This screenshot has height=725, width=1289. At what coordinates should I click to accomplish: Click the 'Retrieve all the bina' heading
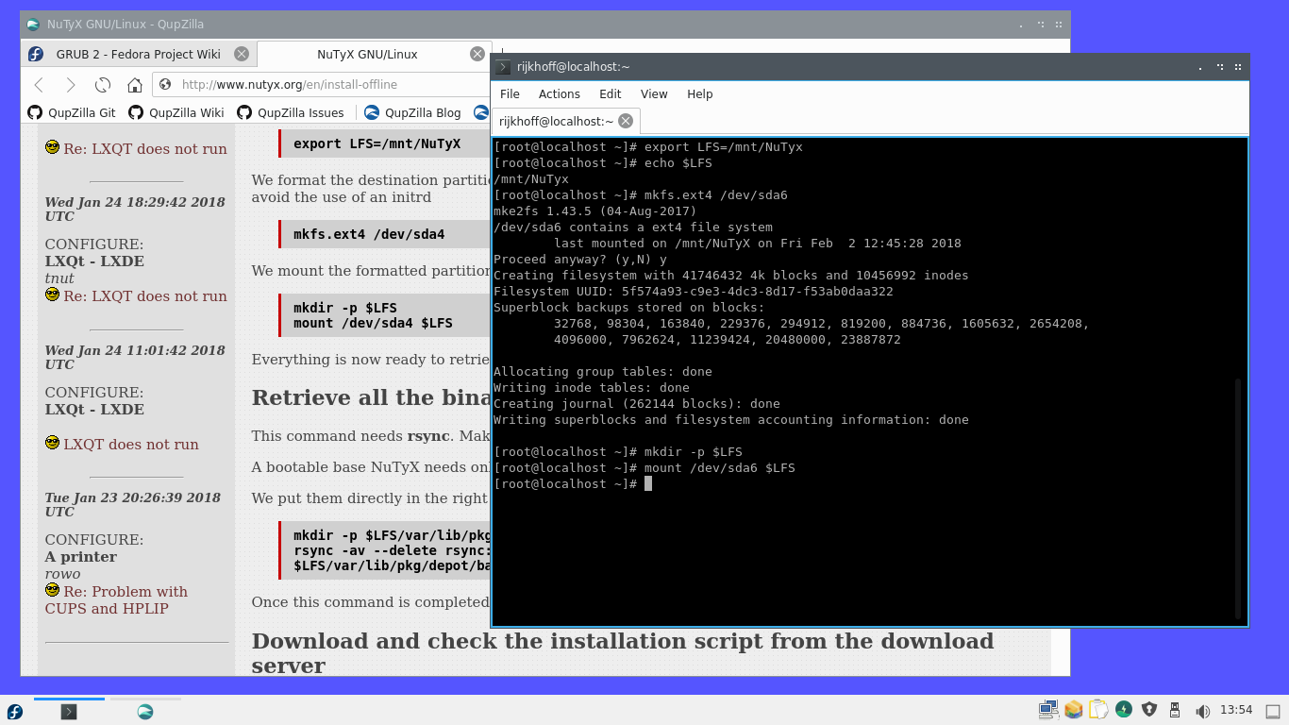tap(371, 397)
